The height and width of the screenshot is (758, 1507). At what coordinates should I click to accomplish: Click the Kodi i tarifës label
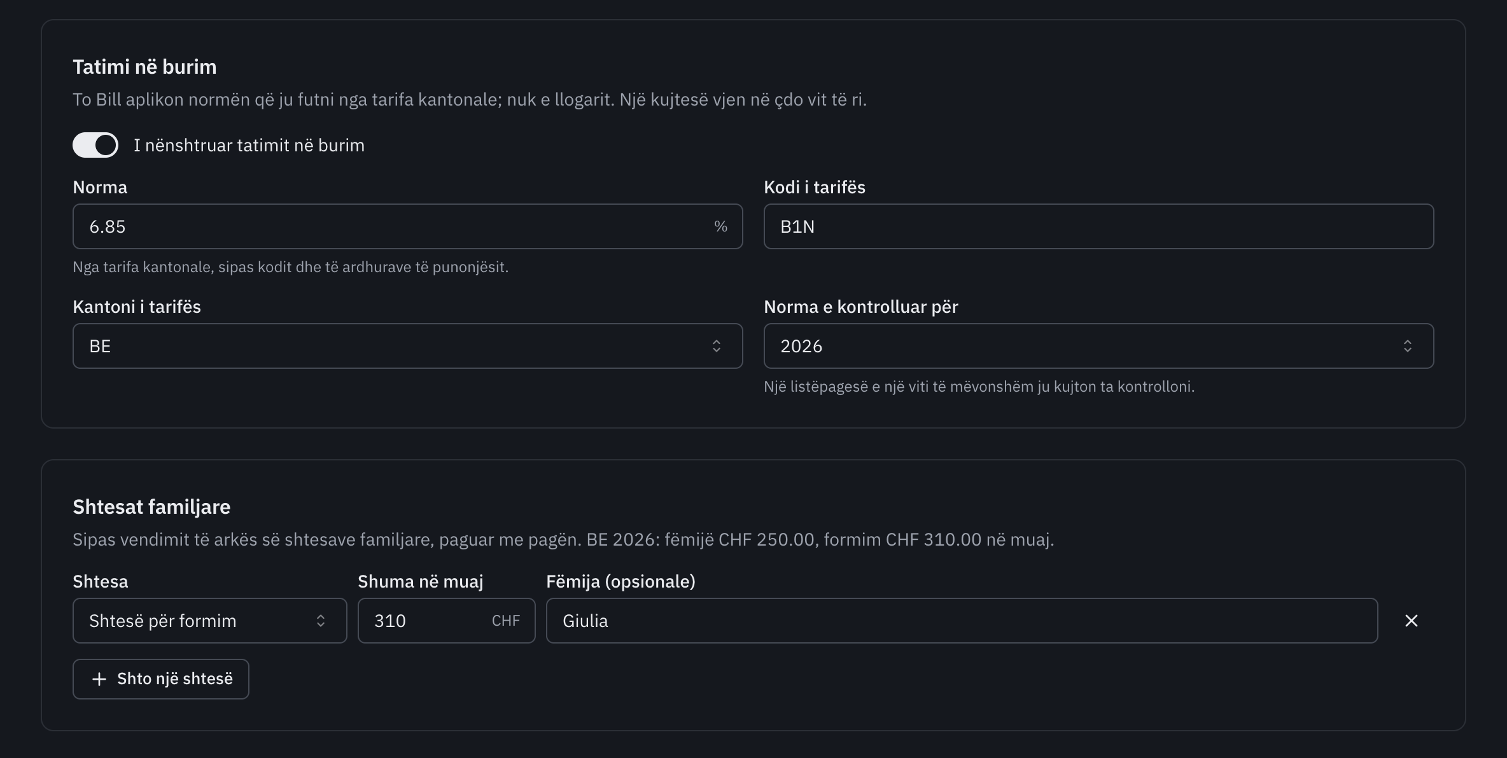click(x=815, y=187)
